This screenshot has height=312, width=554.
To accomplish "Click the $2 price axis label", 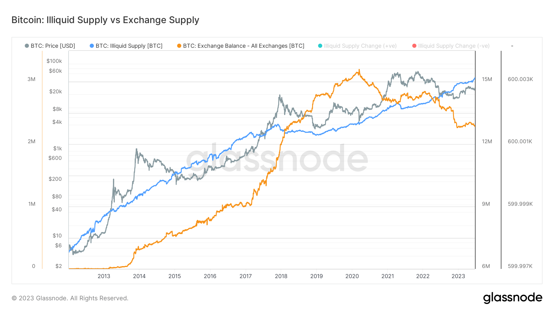I will (58, 266).
